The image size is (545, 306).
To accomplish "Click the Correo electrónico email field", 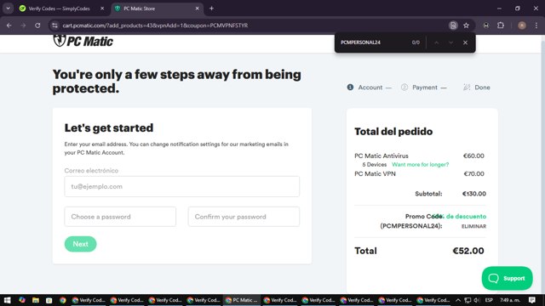I will point(181,186).
